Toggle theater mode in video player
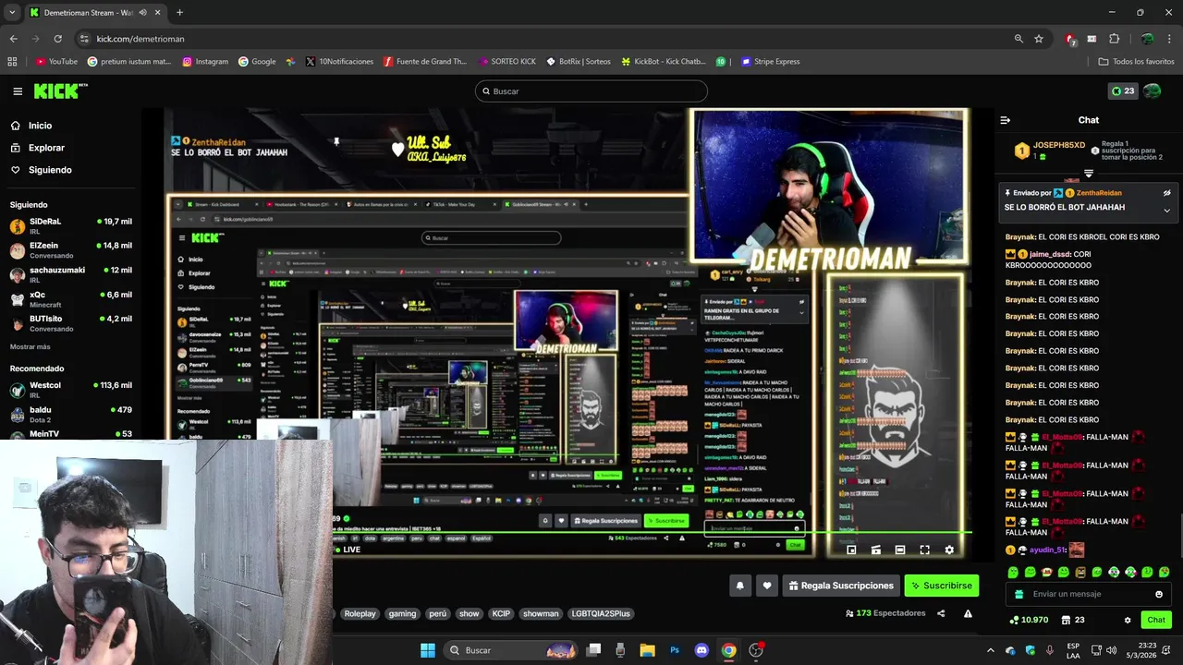Image resolution: width=1183 pixels, height=665 pixels. pos(900,550)
